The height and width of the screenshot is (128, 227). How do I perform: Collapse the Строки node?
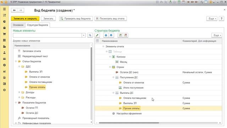(x=110, y=67)
